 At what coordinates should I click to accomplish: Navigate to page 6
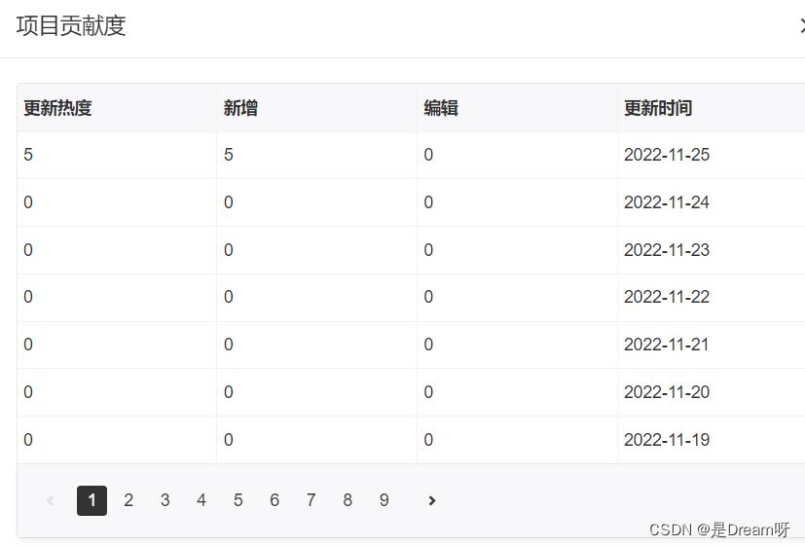[274, 500]
